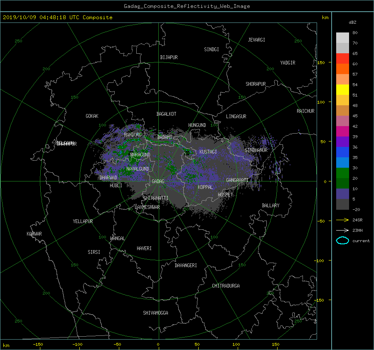
Task: Click the HUBLI city label
Action: 116,186
